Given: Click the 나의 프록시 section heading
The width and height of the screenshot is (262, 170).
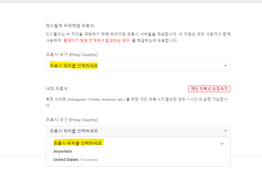Looking at the screenshot, I should click(57, 89).
